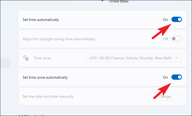Click the Off status beside daylight saving option
The width and height of the screenshot is (192, 116).
[x=165, y=39]
